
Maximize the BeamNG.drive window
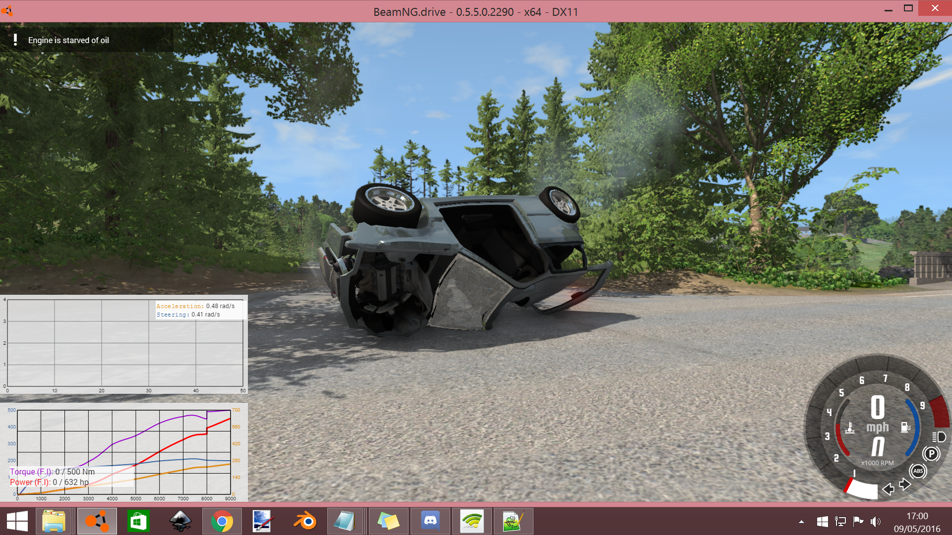pyautogui.click(x=908, y=8)
